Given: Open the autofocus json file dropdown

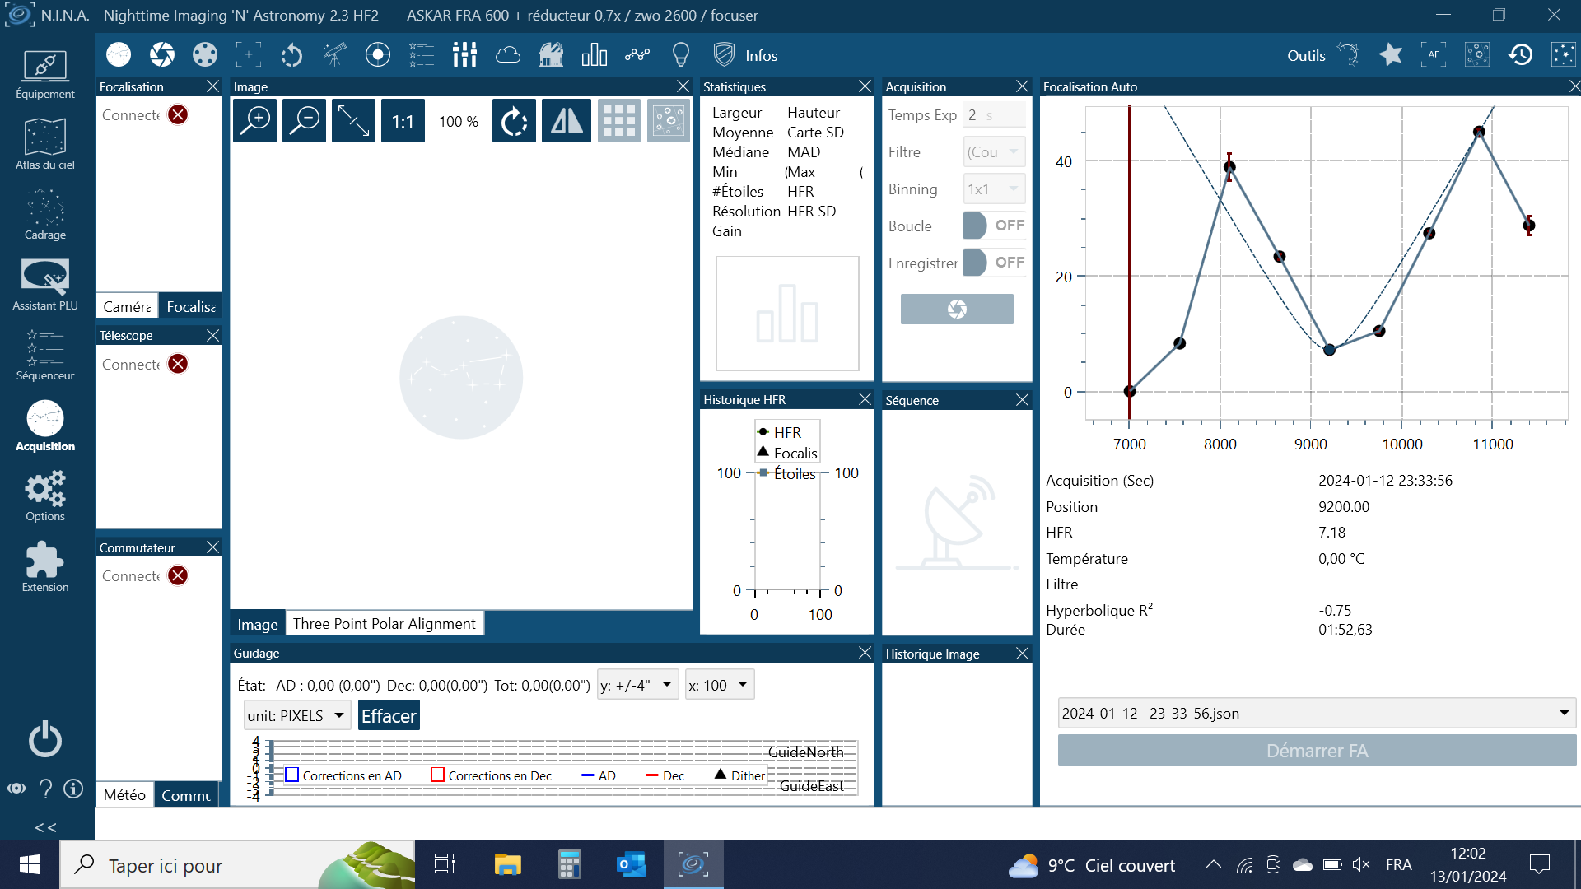Looking at the screenshot, I should [1316, 713].
